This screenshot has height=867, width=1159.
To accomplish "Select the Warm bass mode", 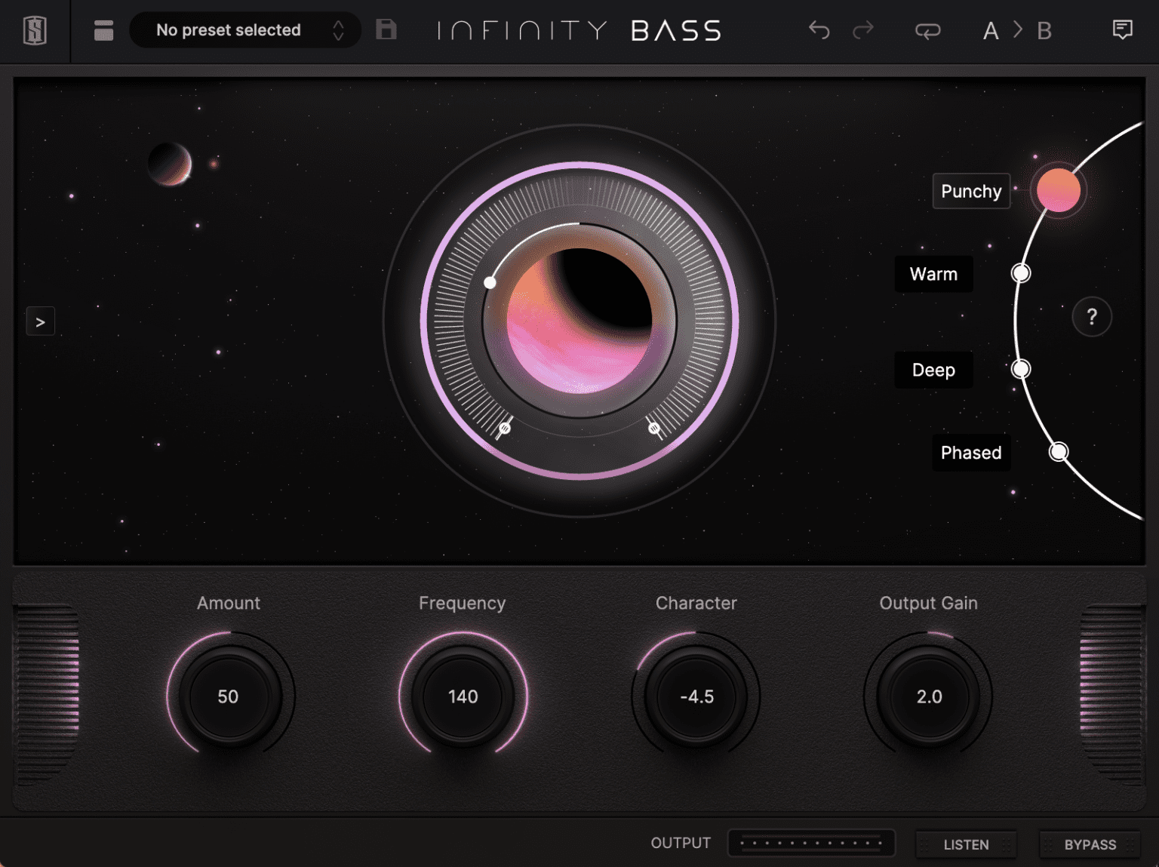I will pos(933,274).
